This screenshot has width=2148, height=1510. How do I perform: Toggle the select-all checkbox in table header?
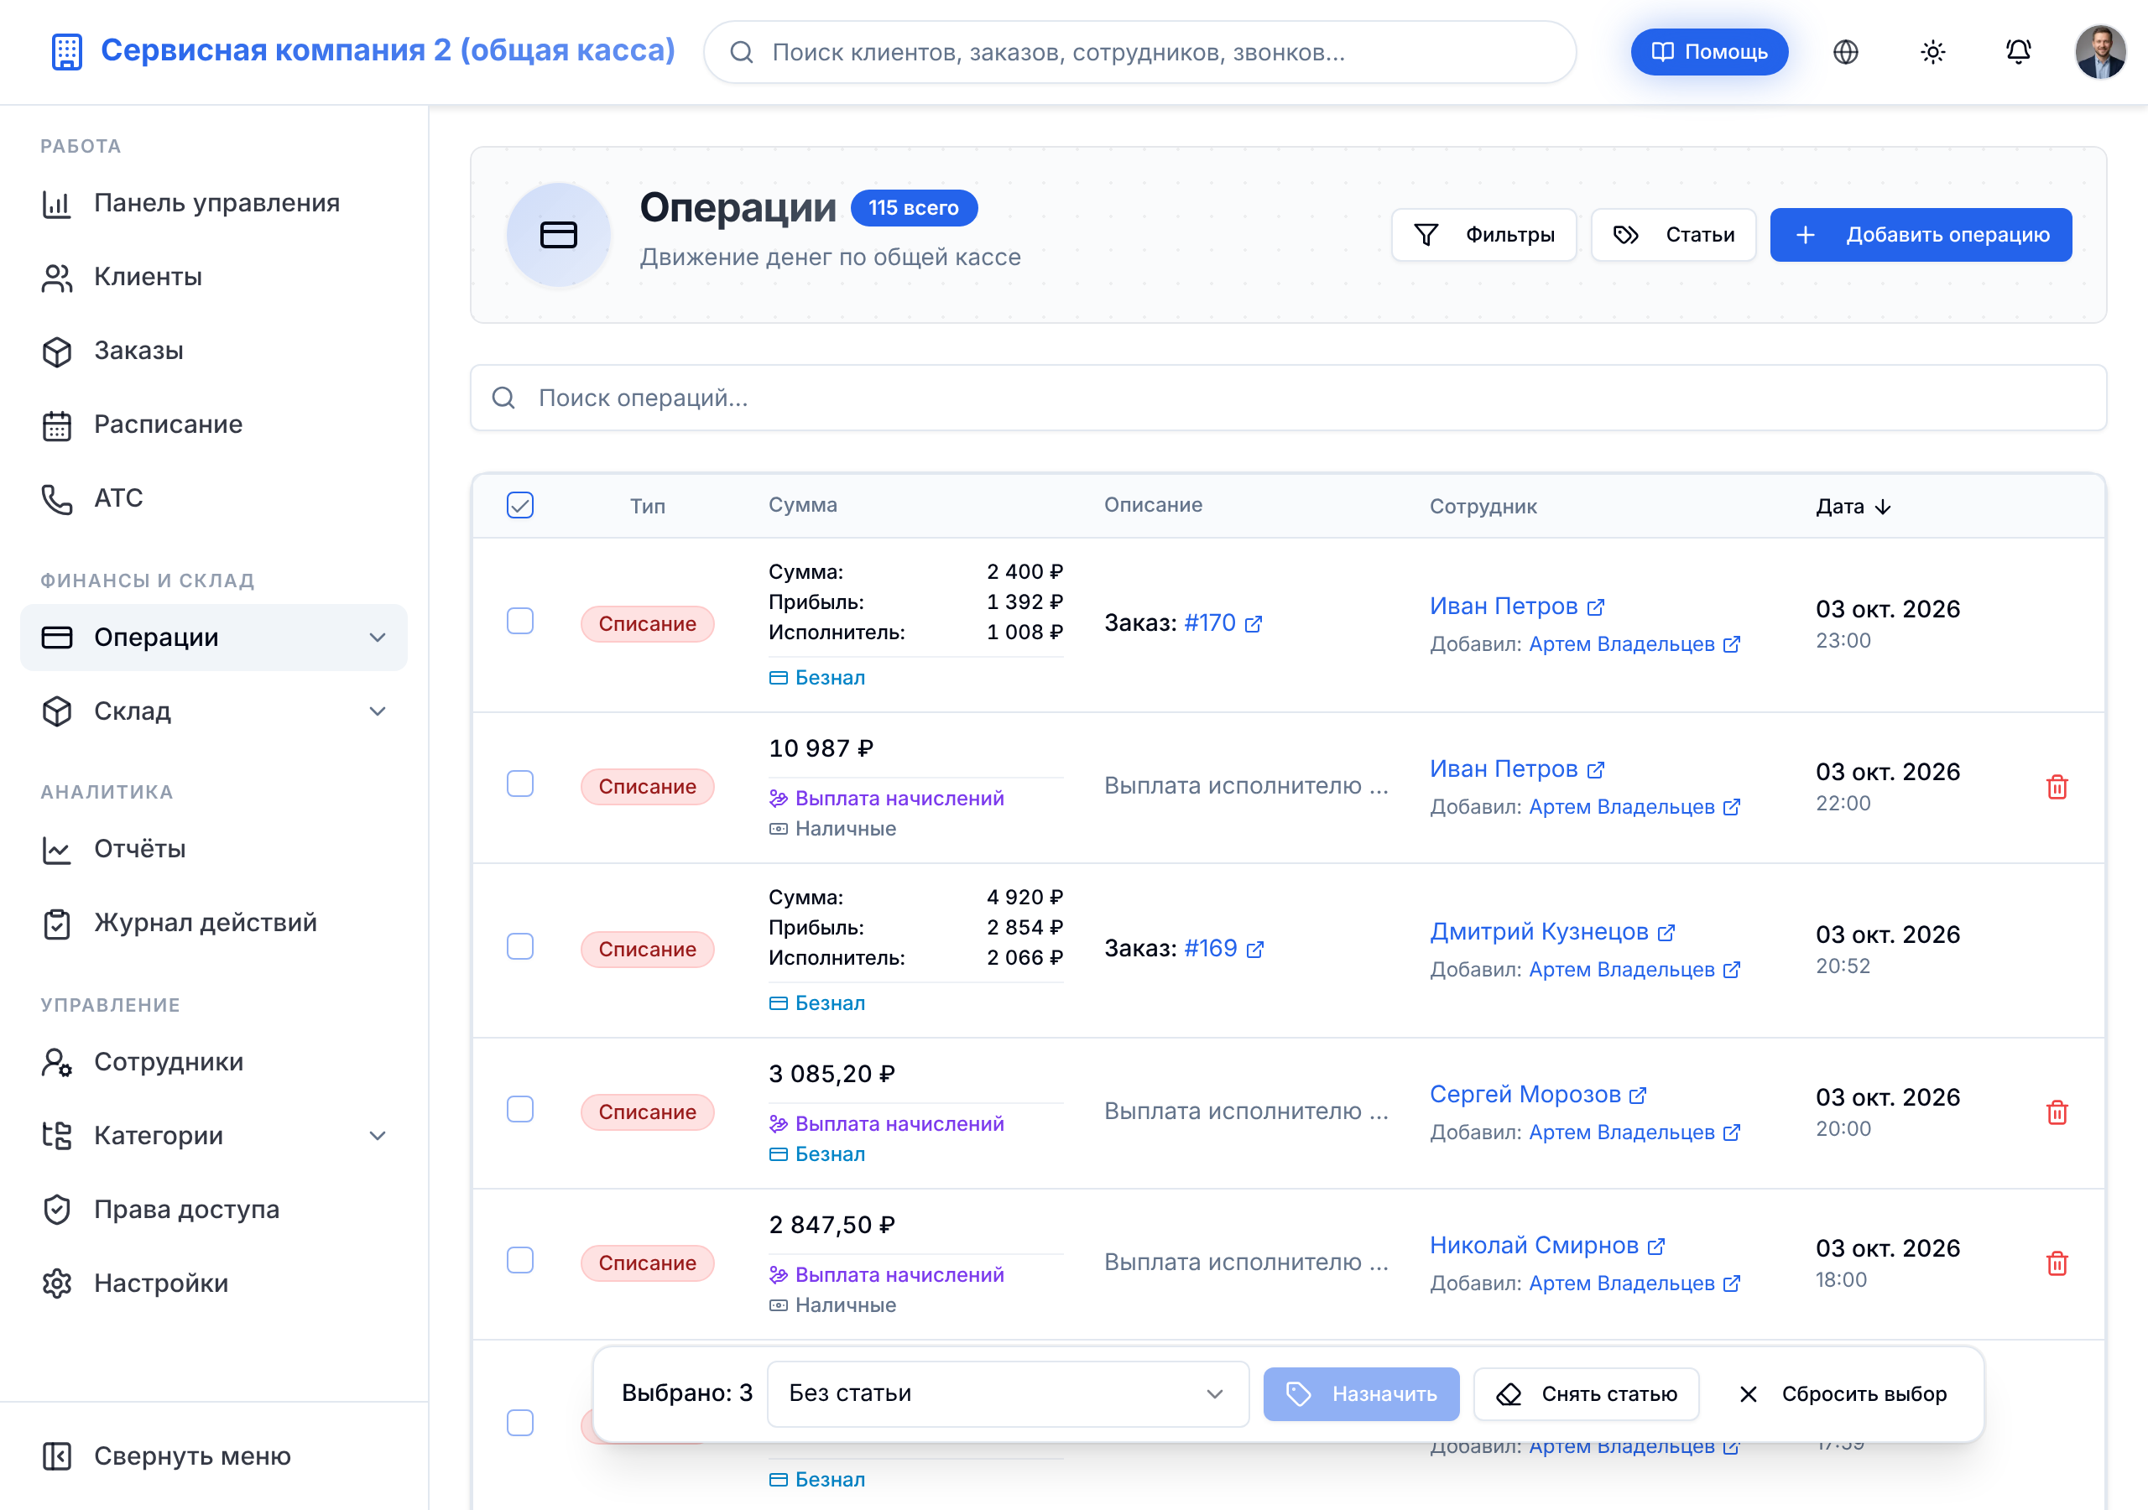pos(520,505)
